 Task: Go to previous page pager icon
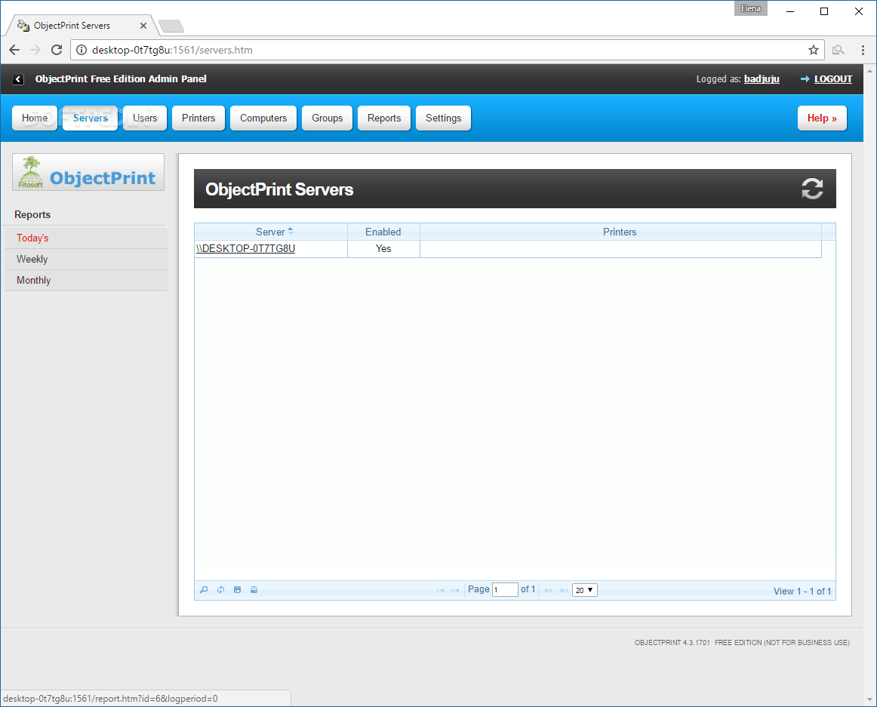pyautogui.click(x=454, y=590)
